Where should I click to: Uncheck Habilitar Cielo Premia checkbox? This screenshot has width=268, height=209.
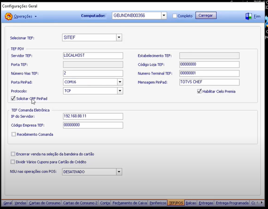tap(199, 91)
